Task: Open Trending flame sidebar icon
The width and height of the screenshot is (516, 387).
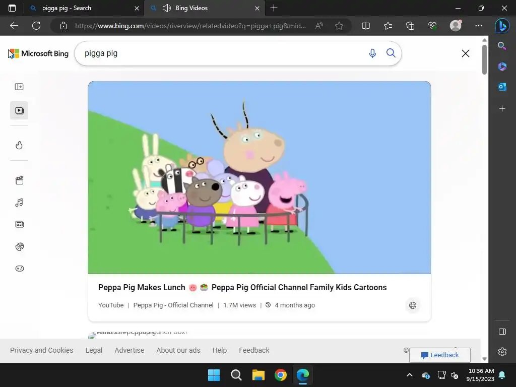Action: click(x=19, y=145)
